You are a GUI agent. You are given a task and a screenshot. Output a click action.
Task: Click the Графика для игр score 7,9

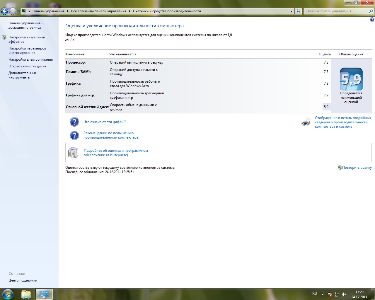click(x=326, y=95)
